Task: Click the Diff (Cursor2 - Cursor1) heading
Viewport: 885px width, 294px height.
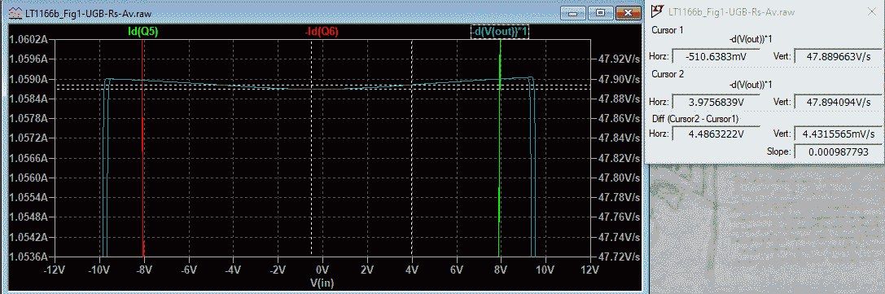Action: tap(695, 119)
